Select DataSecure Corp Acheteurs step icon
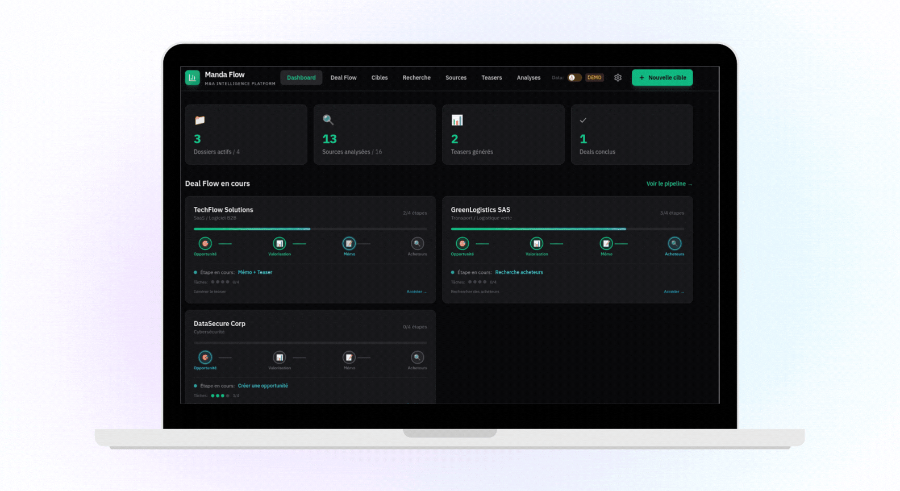This screenshot has width=900, height=491. (417, 357)
